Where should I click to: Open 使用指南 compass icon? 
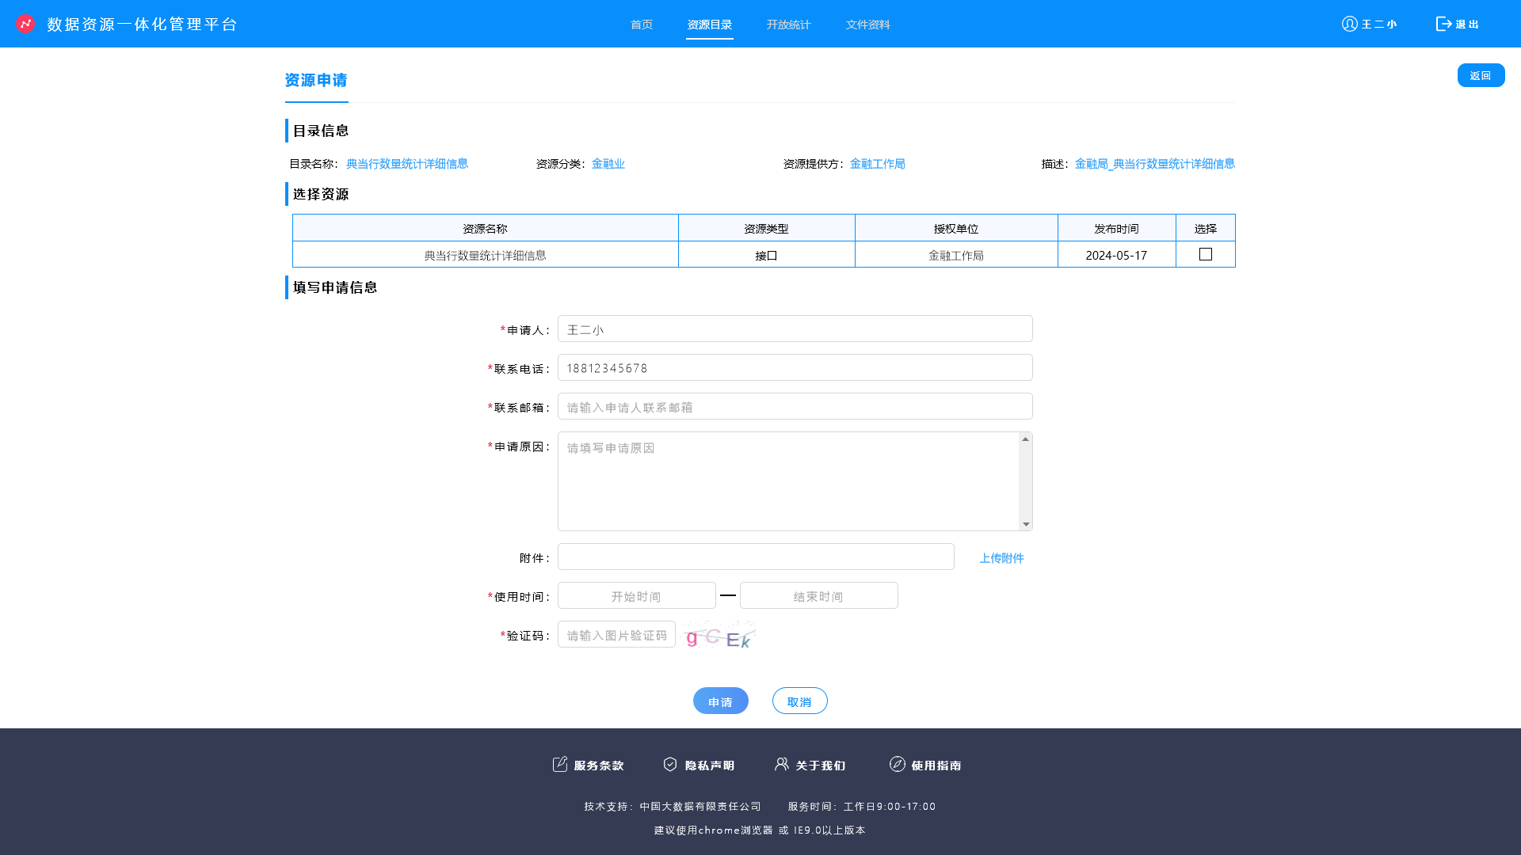click(897, 764)
